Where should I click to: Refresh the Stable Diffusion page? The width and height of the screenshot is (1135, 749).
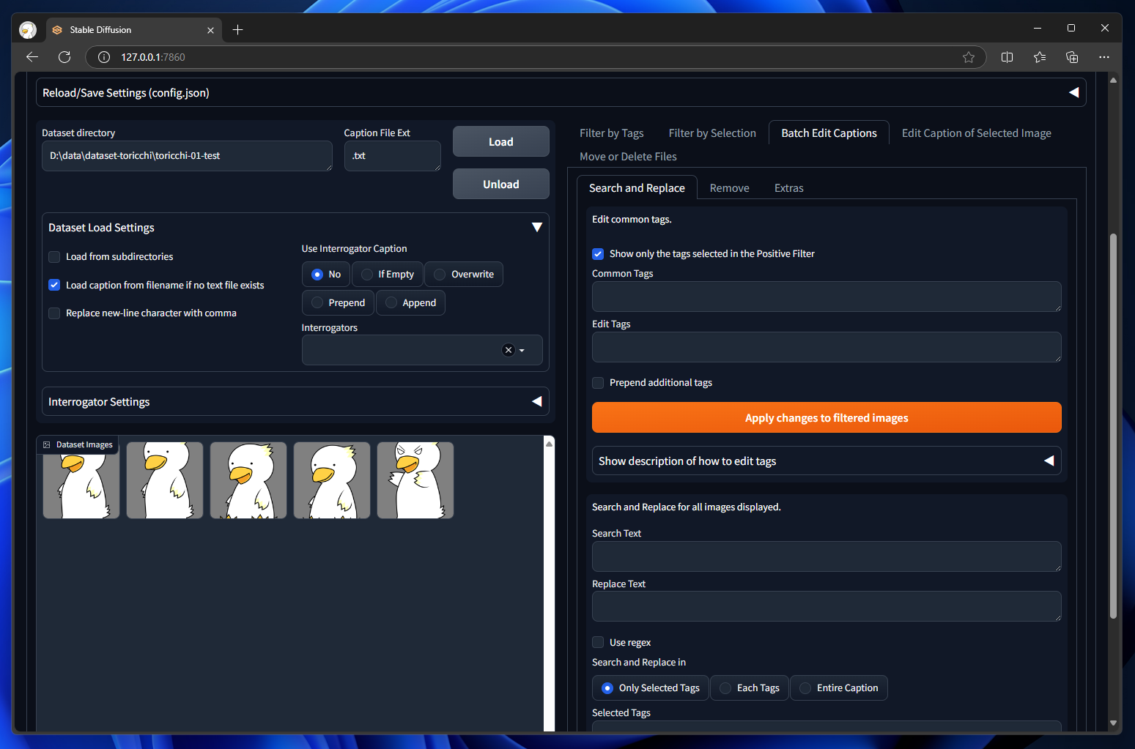pyautogui.click(x=64, y=57)
